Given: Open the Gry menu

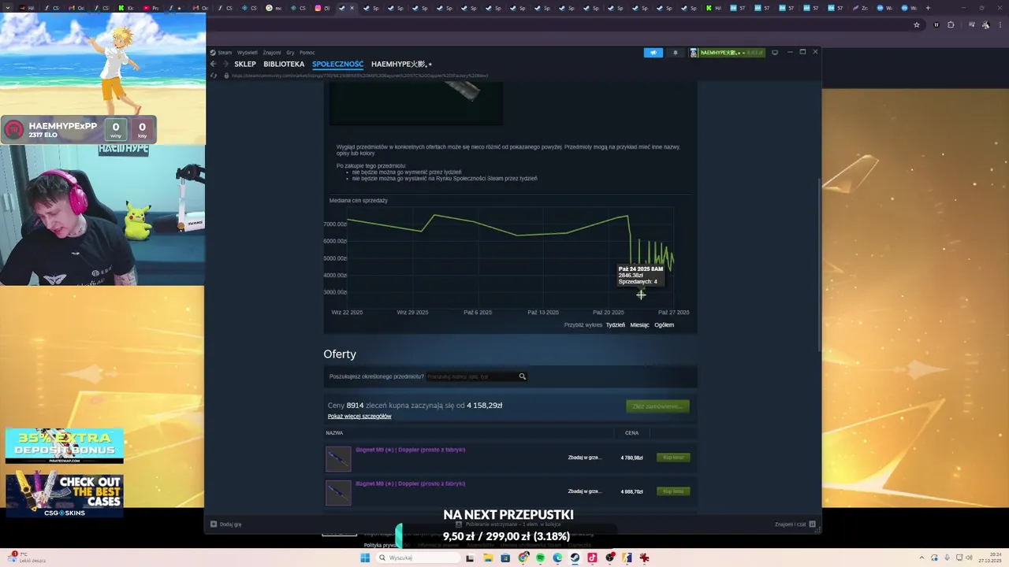Looking at the screenshot, I should [x=290, y=53].
